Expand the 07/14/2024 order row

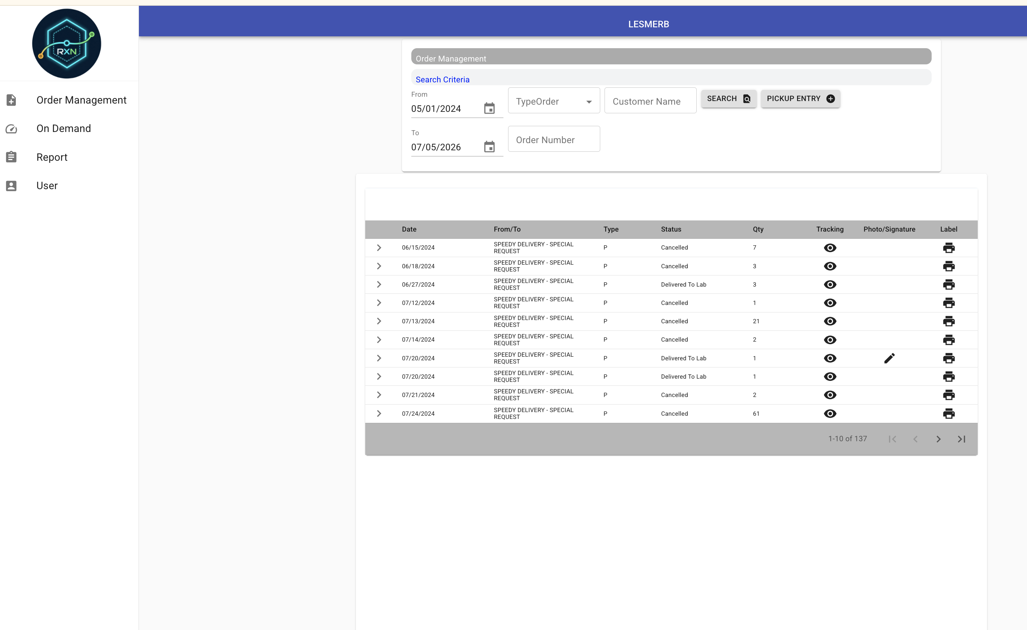tap(379, 339)
